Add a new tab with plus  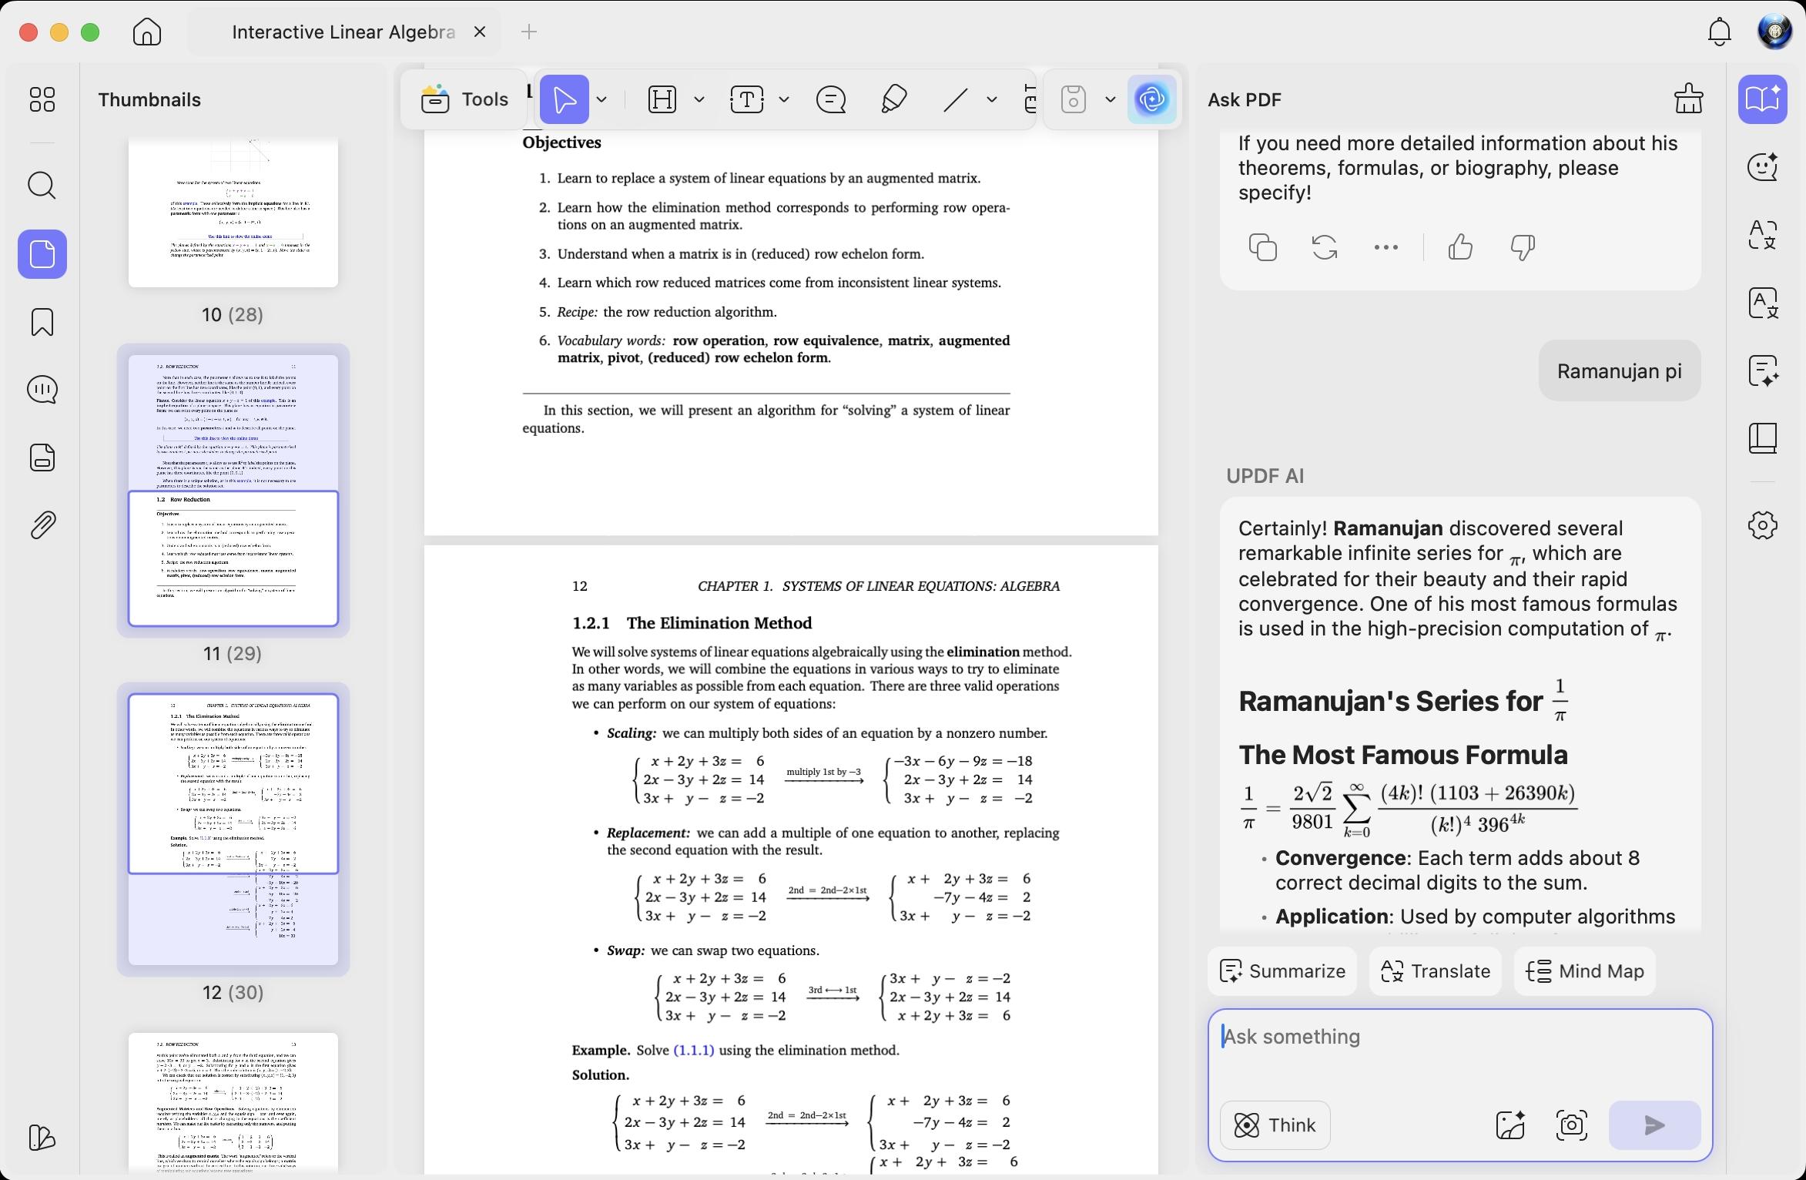(x=528, y=32)
